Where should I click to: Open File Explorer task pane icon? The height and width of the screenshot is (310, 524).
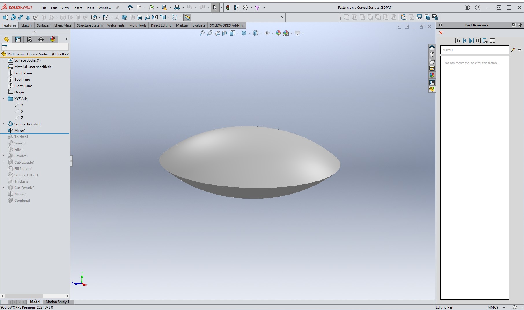point(432,61)
